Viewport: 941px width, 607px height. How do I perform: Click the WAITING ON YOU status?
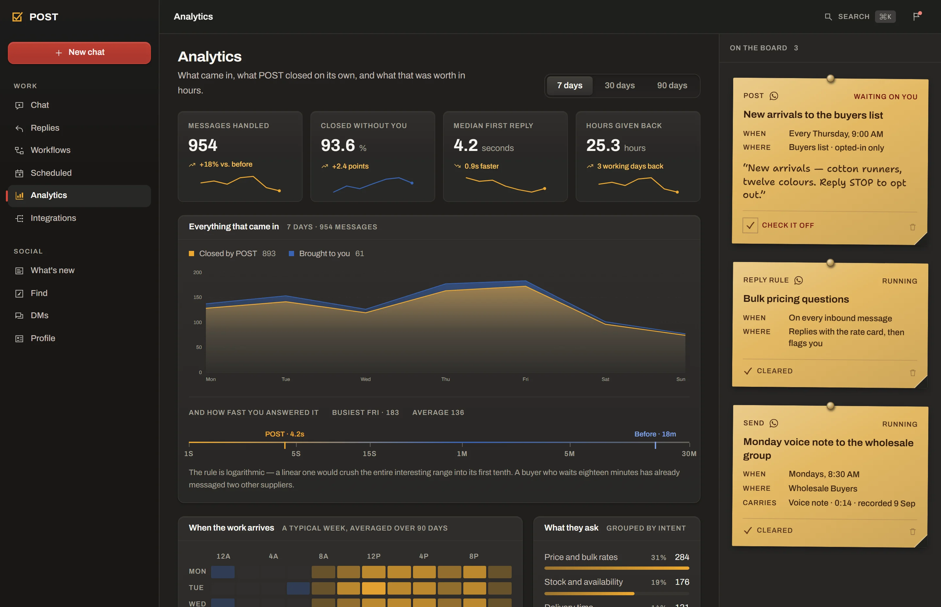coord(885,97)
